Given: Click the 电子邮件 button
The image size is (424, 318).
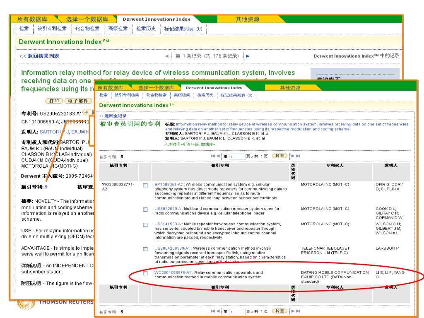Looking at the screenshot, I should pyautogui.click(x=78, y=101).
